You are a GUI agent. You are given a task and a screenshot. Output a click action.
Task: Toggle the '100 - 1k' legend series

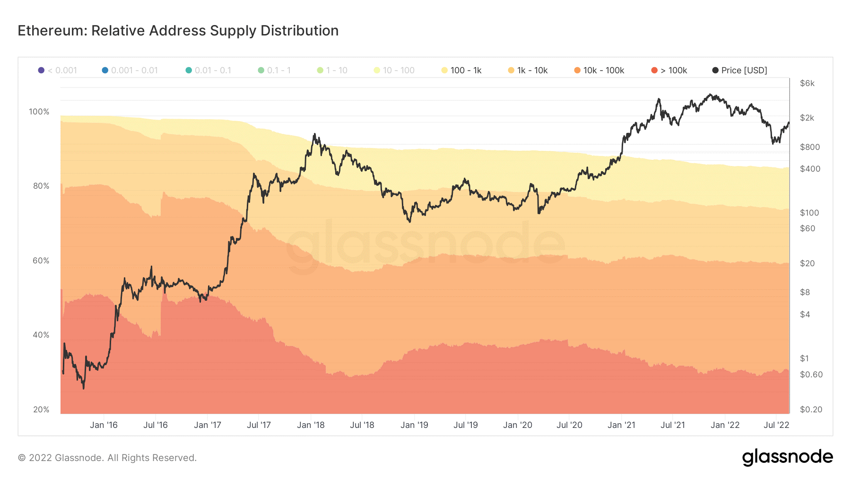click(x=466, y=70)
